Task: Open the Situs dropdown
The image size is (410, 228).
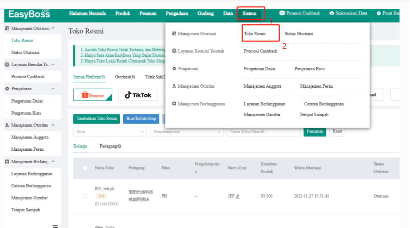Action: [x=110, y=131]
